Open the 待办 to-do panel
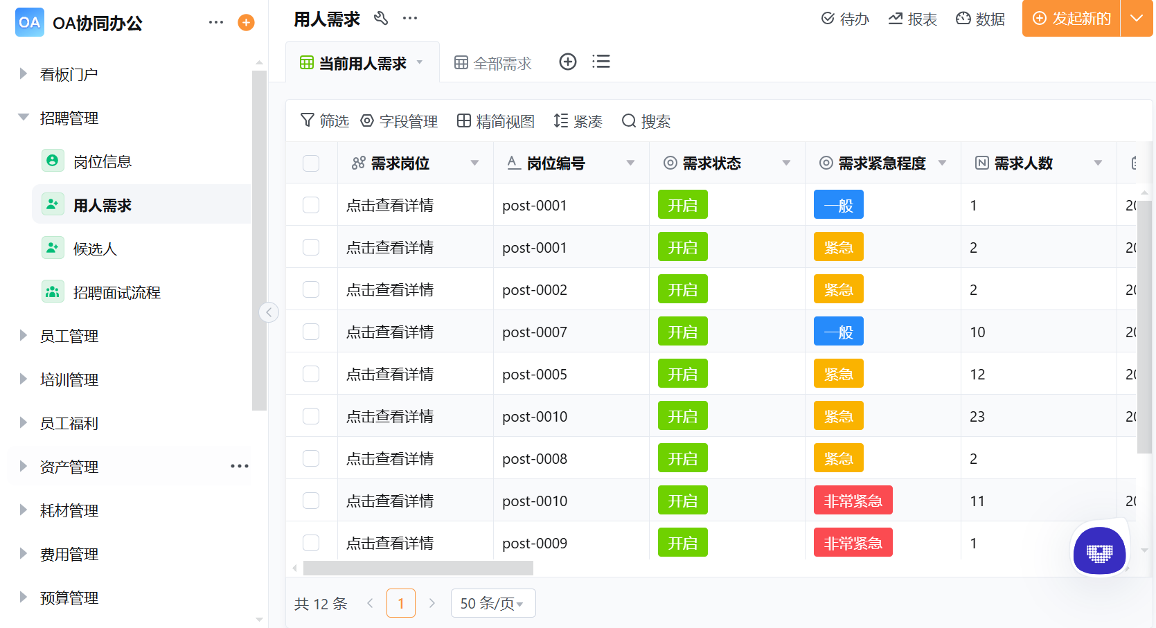The height and width of the screenshot is (628, 1156). click(845, 19)
